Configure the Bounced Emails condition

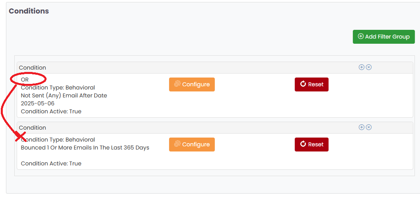click(192, 144)
